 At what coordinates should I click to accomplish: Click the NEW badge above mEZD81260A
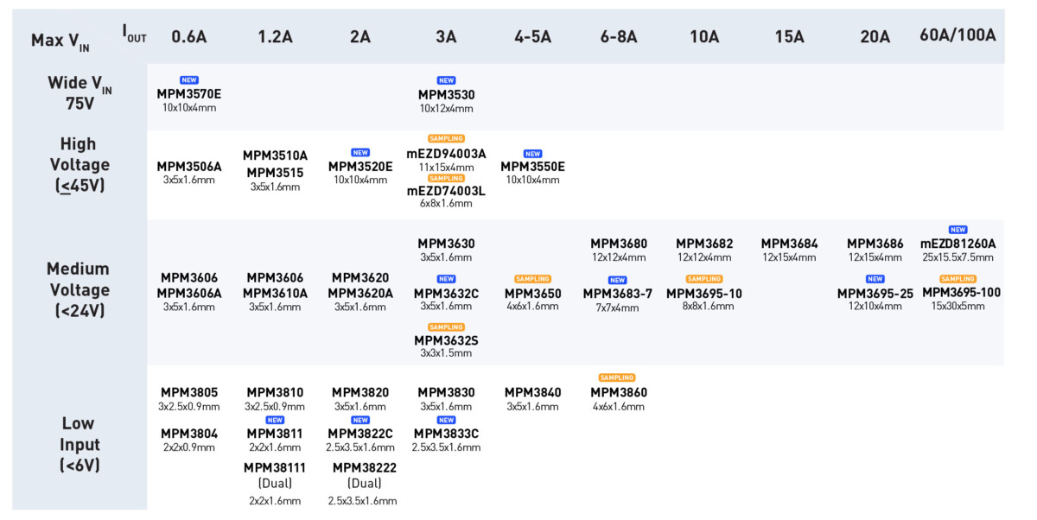(957, 230)
